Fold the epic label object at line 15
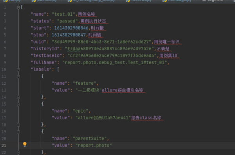 click(18, 104)
